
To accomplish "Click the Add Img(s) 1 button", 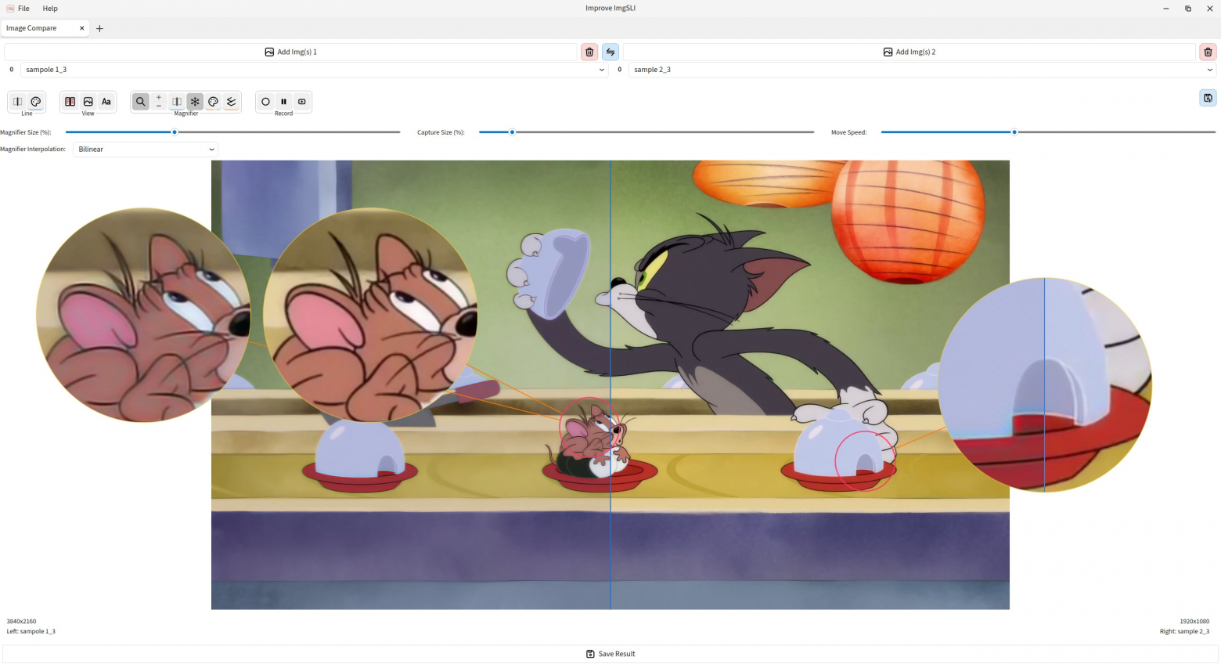I will [291, 52].
